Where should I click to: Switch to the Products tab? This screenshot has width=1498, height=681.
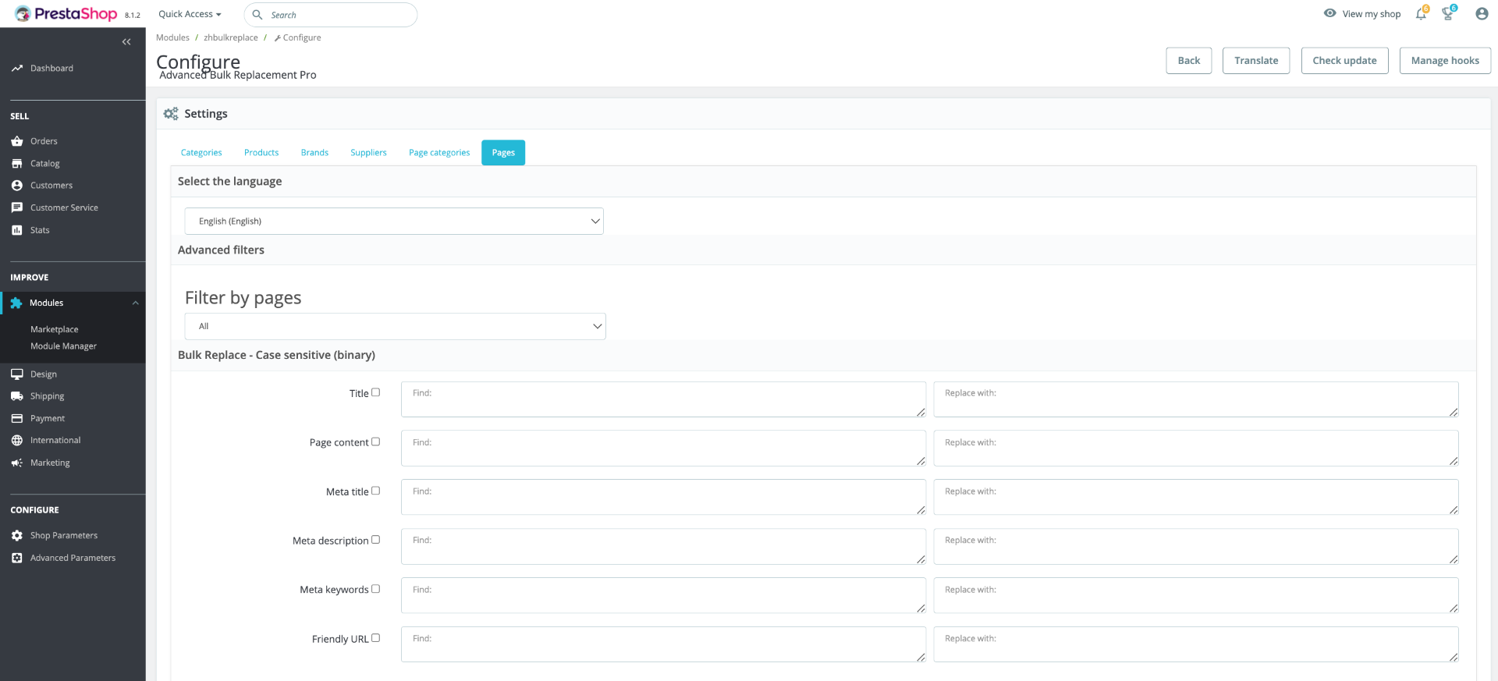[261, 153]
